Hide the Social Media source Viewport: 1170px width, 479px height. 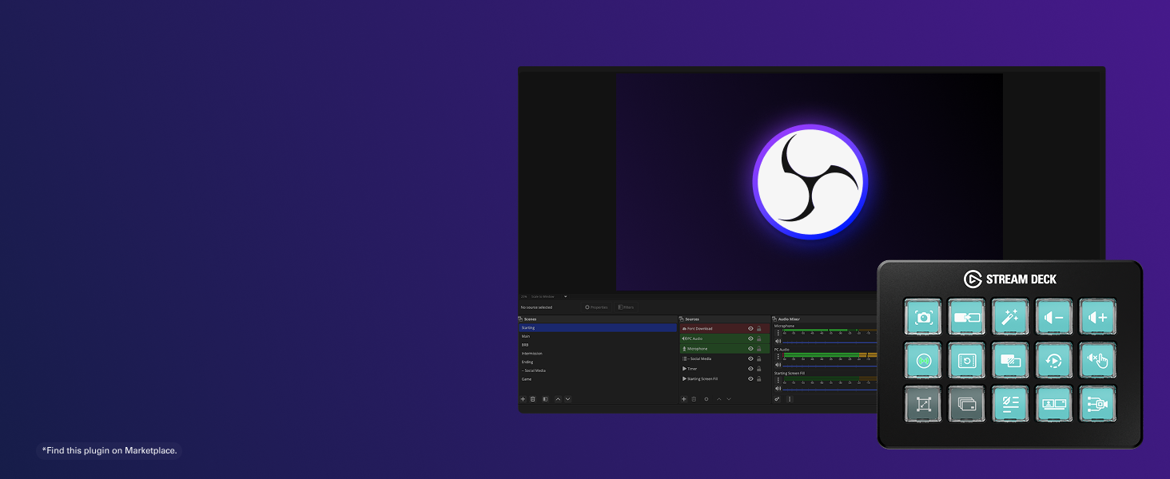(750, 358)
